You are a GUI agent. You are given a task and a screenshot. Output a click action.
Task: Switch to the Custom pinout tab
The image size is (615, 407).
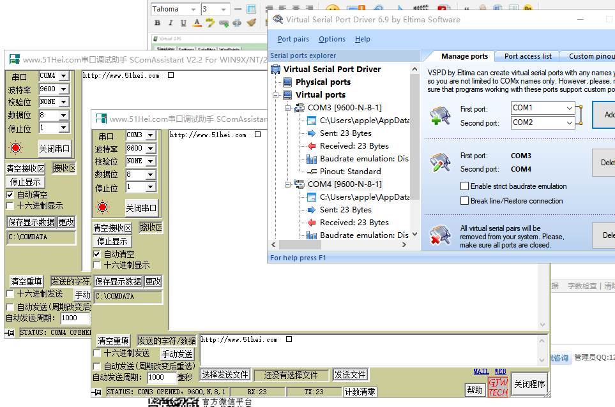tap(591, 56)
